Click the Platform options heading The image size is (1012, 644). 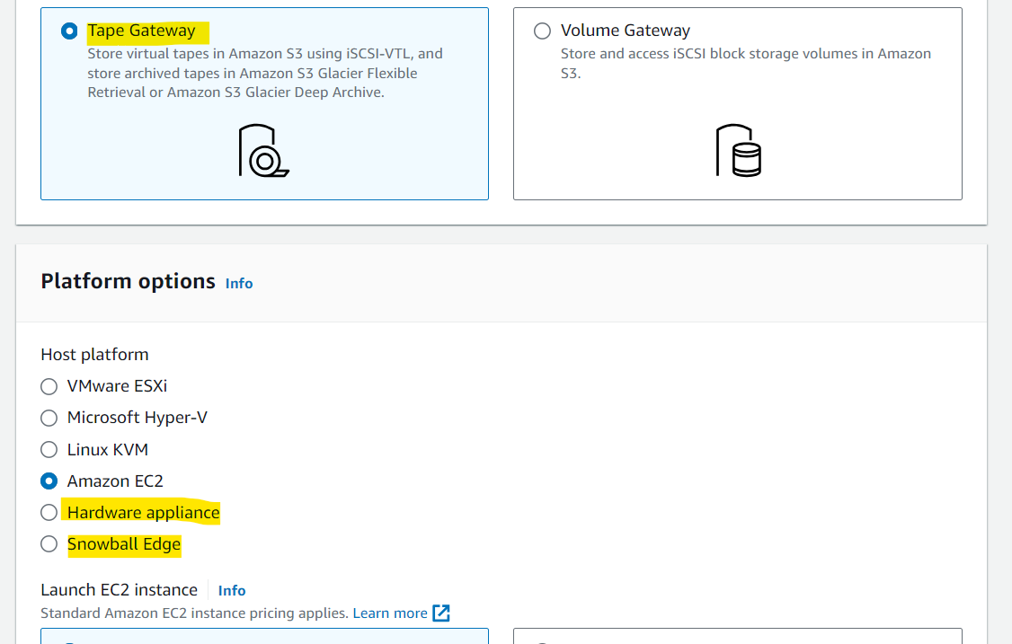(128, 282)
